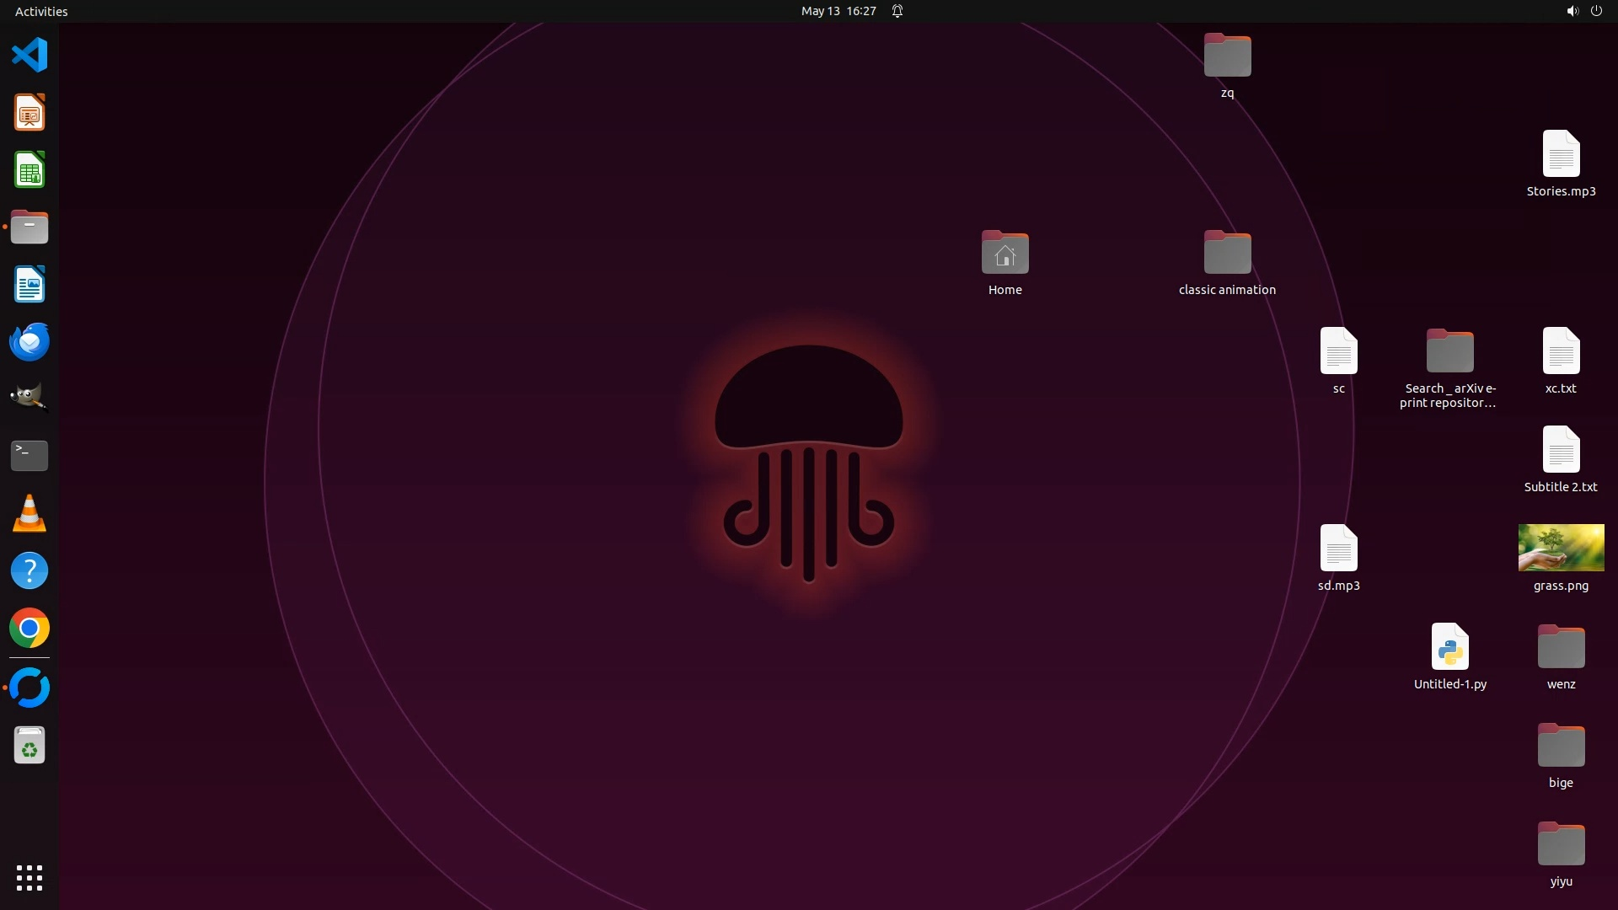Image resolution: width=1618 pixels, height=910 pixels.
Task: Launch VLC media player from the dock
Action: (x=29, y=513)
